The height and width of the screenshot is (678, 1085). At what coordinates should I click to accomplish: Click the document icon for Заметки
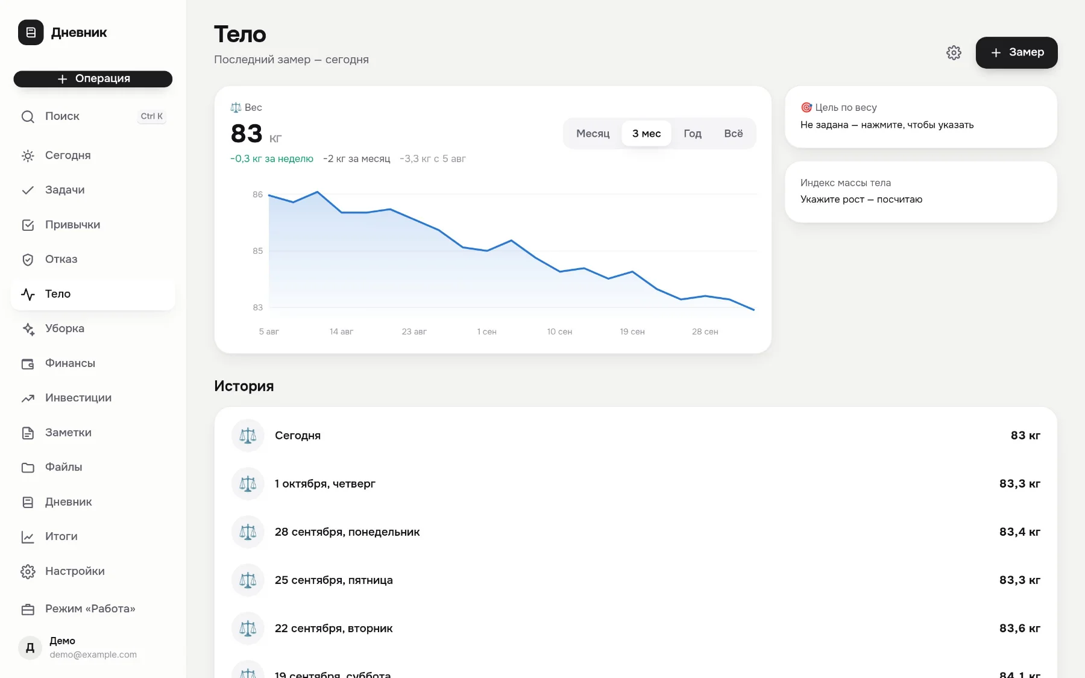[x=28, y=433]
